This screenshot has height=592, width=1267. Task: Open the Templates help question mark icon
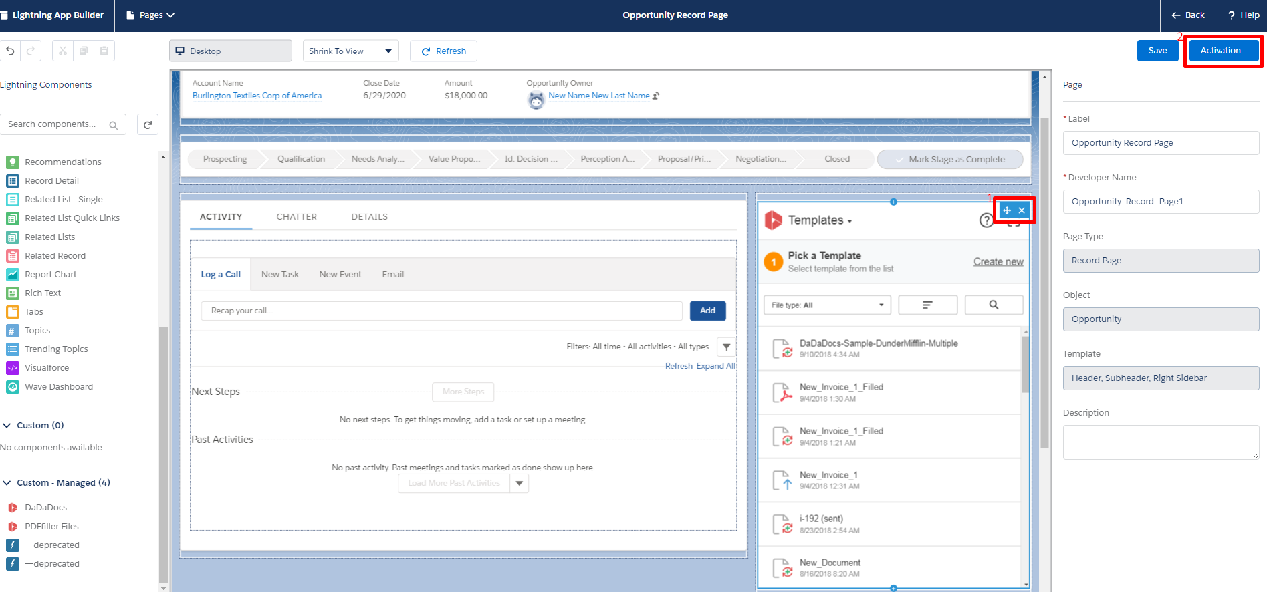(x=986, y=220)
